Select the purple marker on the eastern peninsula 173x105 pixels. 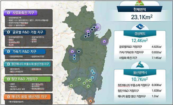104,41
